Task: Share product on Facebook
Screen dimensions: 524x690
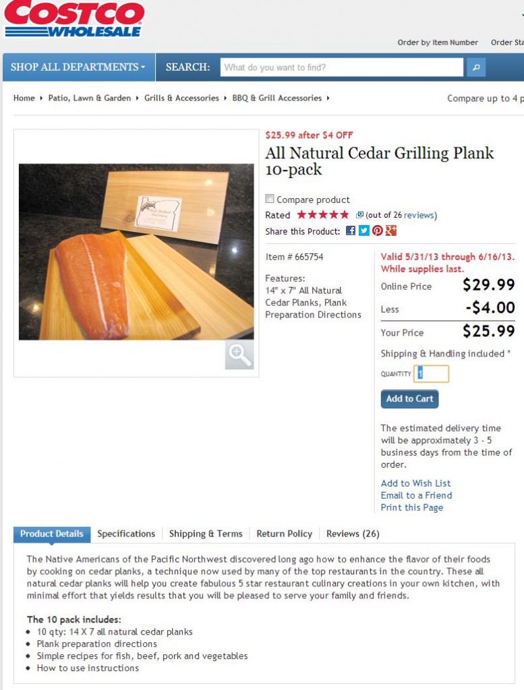Action: pos(351,231)
